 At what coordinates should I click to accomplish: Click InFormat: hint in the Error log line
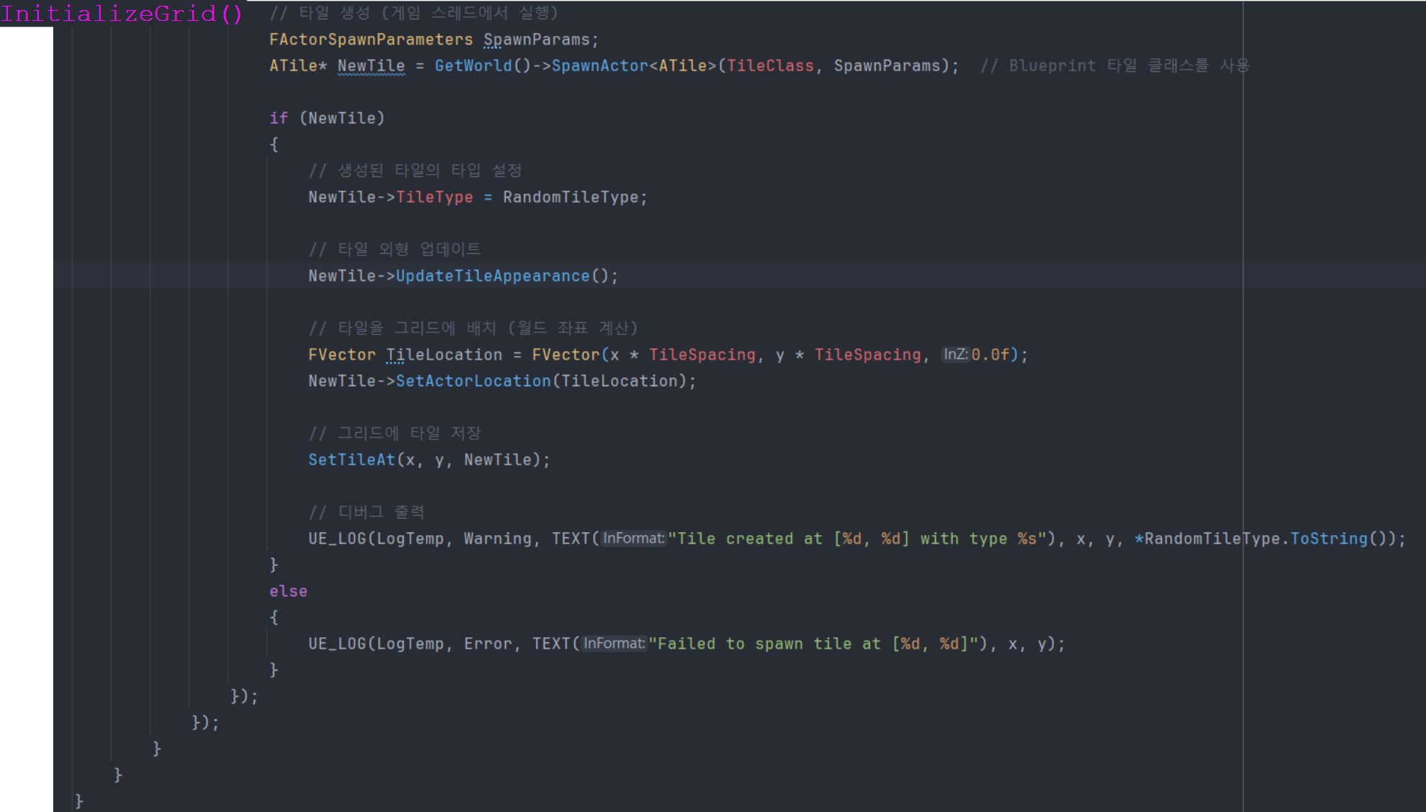pyautogui.click(x=614, y=644)
